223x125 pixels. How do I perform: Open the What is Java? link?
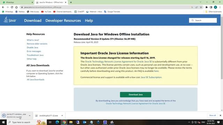click(33, 40)
